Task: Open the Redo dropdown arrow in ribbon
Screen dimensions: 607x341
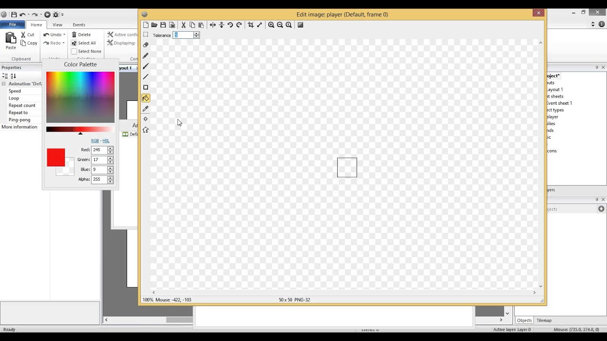Action: 63,43
